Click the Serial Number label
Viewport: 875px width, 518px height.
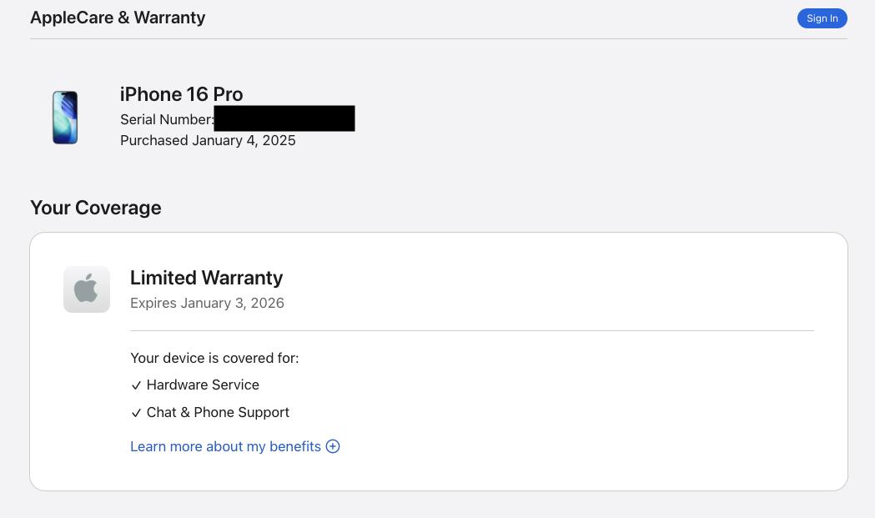166,119
